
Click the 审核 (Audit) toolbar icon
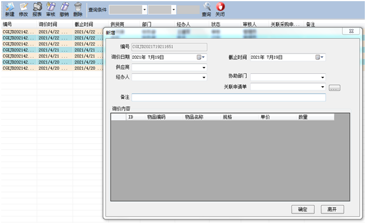(51, 9)
